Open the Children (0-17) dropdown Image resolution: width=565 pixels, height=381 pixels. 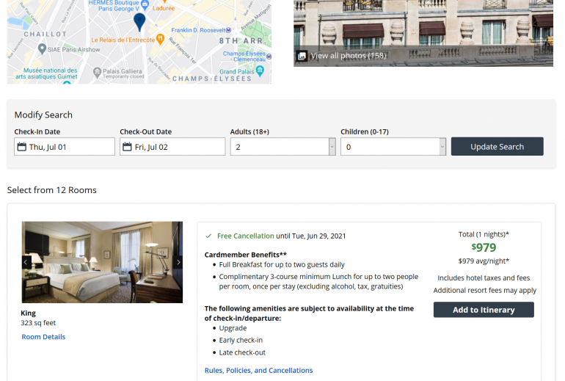click(393, 147)
